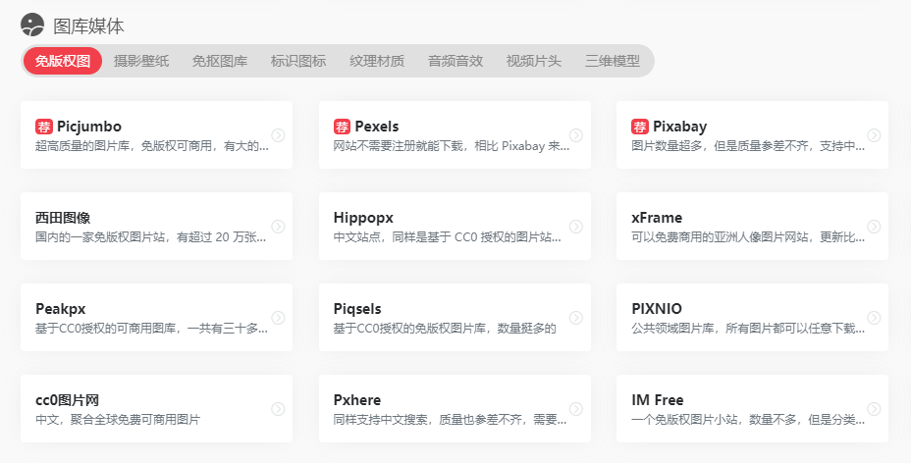
Task: Switch to the 免抠图库 tab
Action: (220, 61)
